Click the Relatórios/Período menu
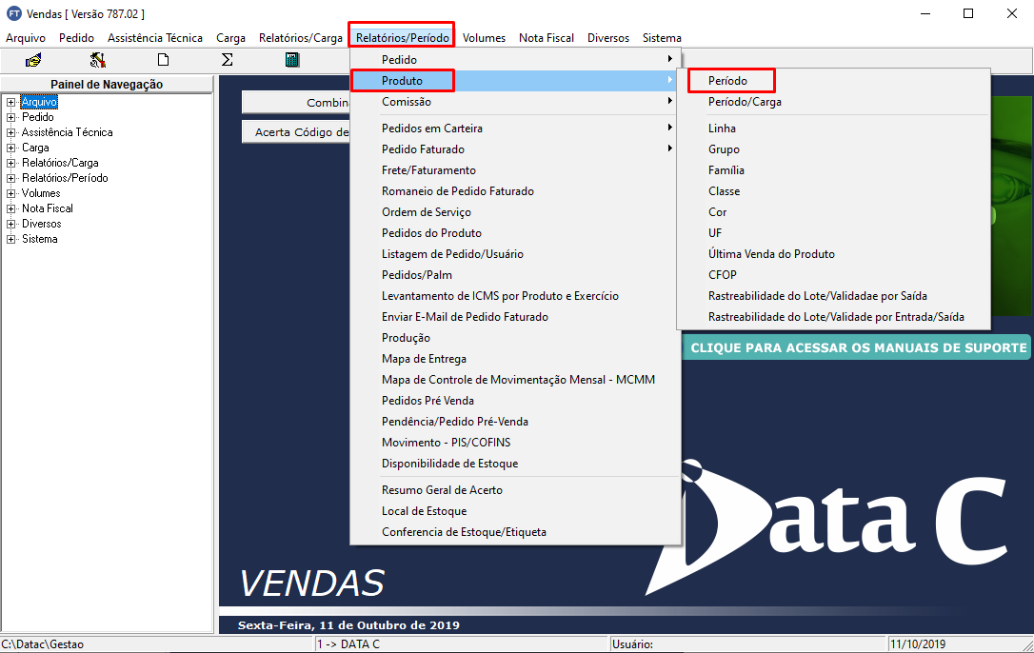This screenshot has width=1034, height=653. [402, 37]
